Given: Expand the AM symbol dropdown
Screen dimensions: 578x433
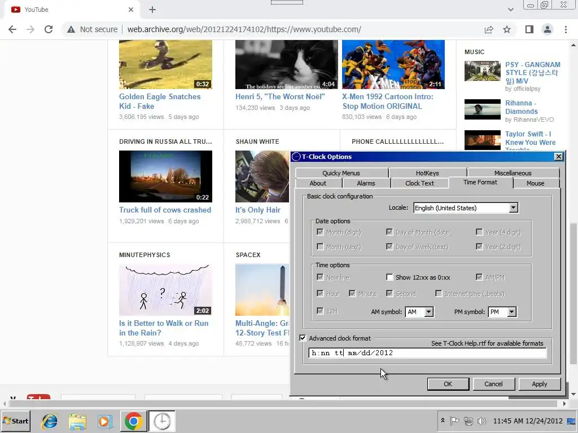Looking at the screenshot, I should coord(428,312).
